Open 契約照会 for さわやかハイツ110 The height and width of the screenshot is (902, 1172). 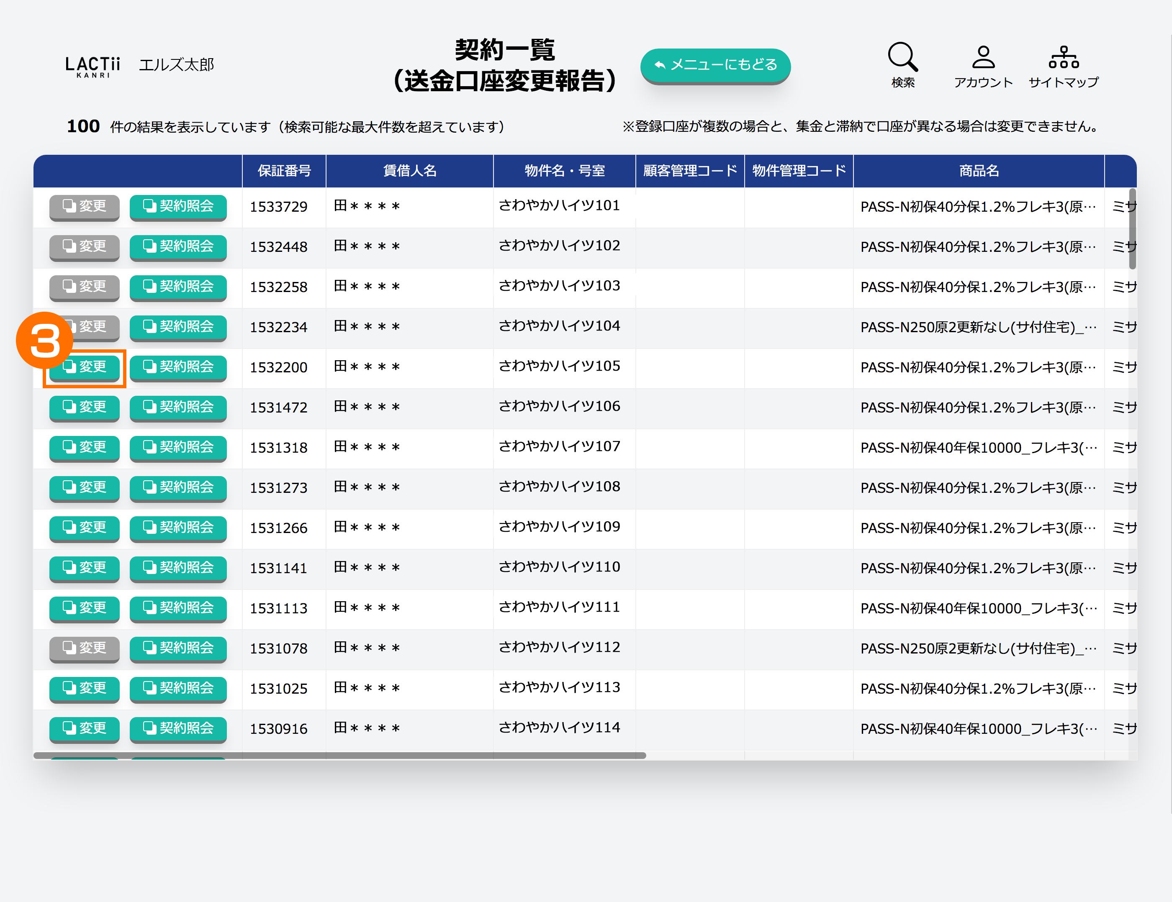tap(177, 568)
